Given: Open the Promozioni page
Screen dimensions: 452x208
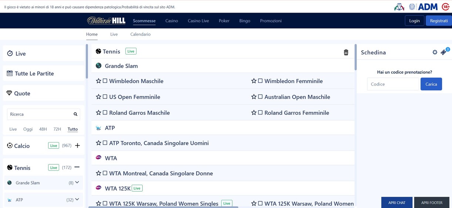Looking at the screenshot, I should (x=271, y=21).
